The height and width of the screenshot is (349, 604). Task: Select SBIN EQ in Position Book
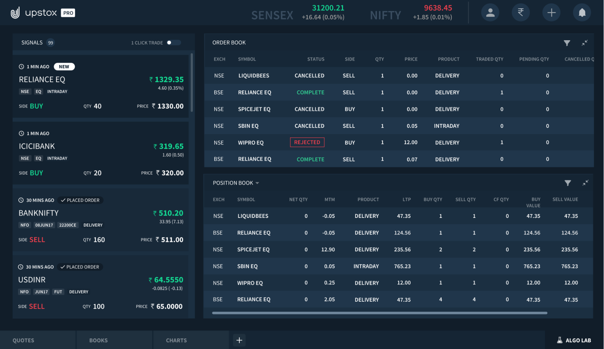247,266
